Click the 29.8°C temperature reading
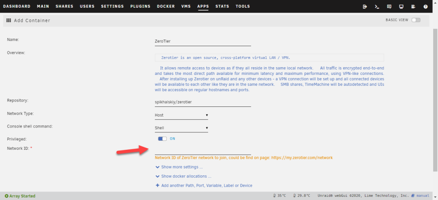 pos(301,196)
